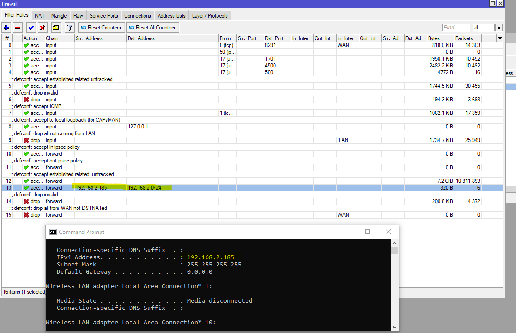Image resolution: width=516 pixels, height=333 pixels.
Task: Open the column selector dropdown arrow in table header
Action: coord(500,38)
